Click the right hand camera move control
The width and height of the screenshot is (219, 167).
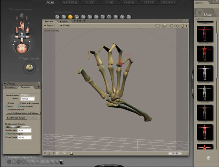[27, 30]
